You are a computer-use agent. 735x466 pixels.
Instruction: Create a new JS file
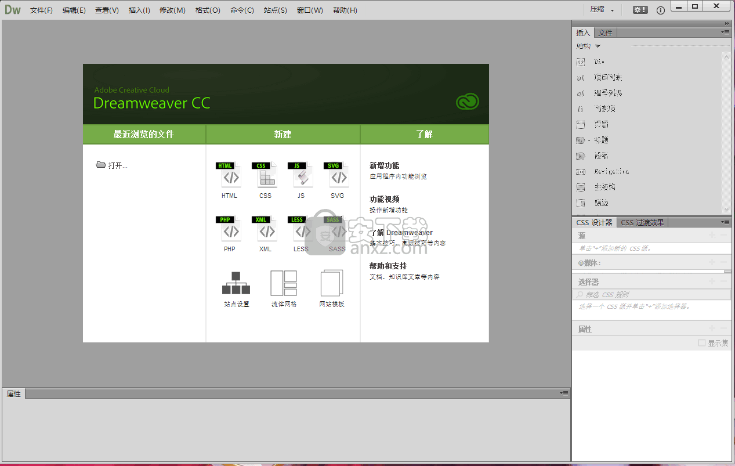coord(301,180)
